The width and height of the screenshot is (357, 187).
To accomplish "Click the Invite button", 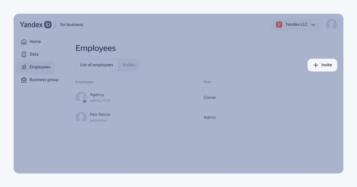I will pyautogui.click(x=322, y=65).
